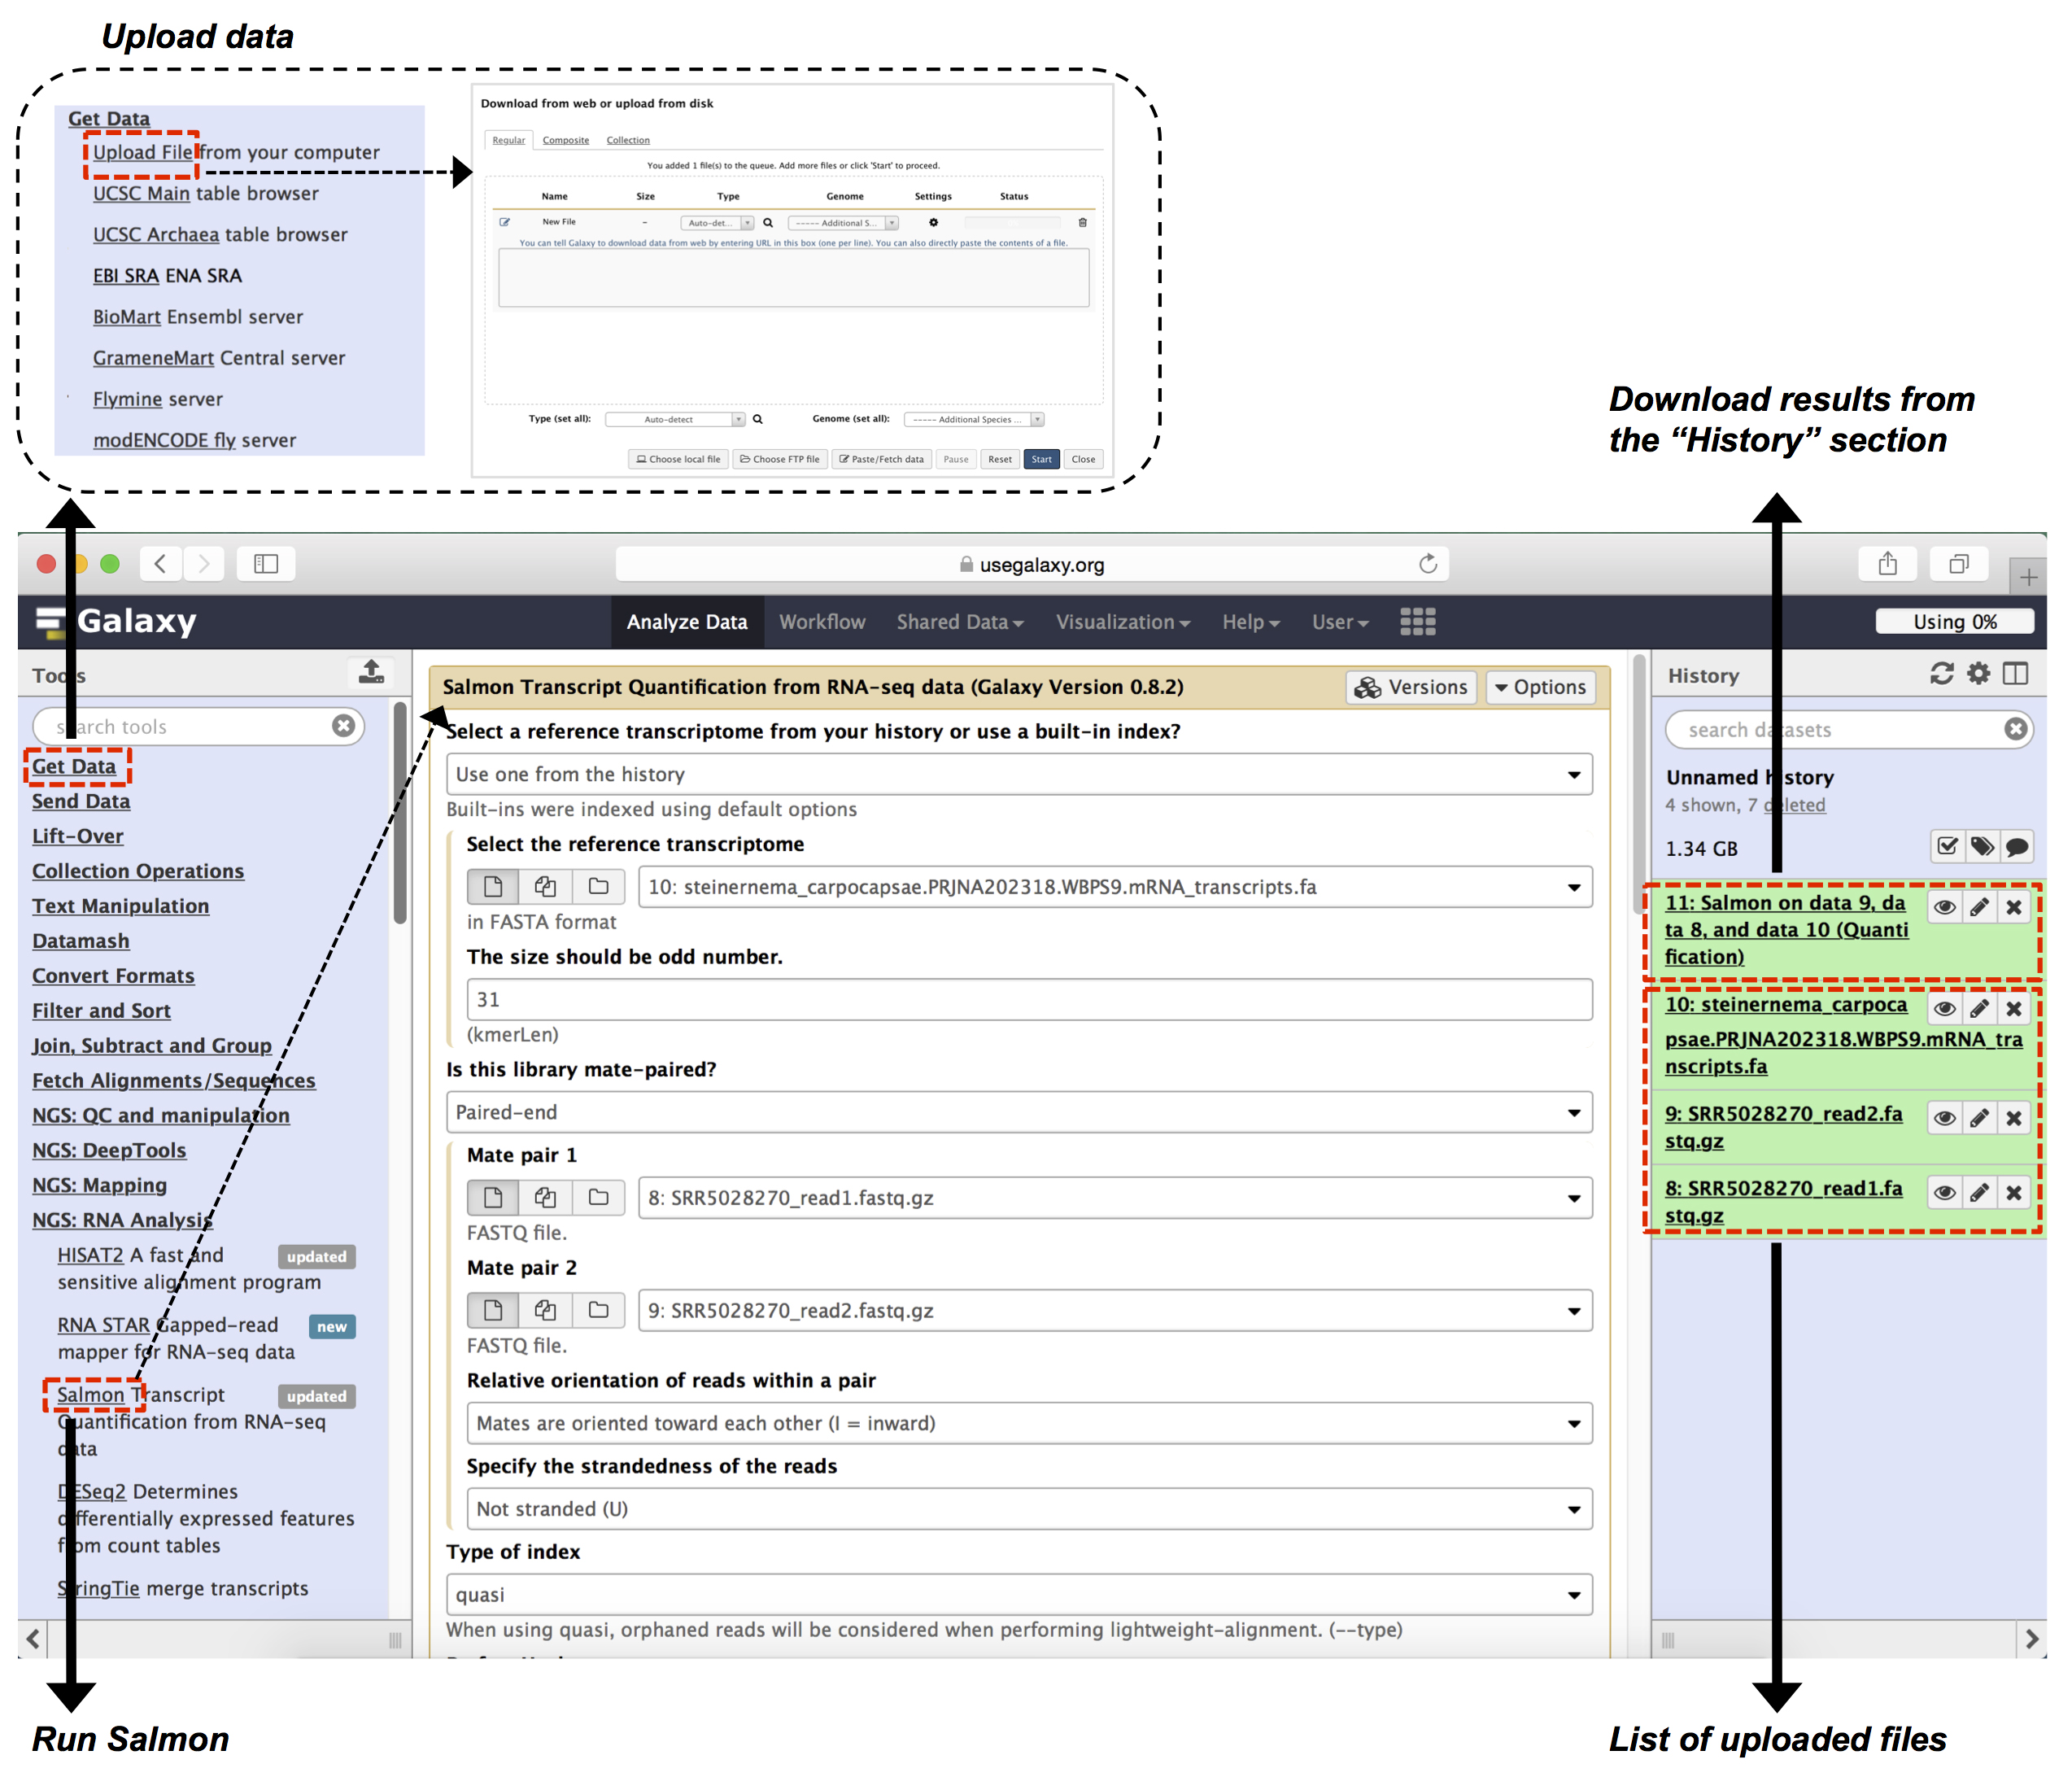
Task: Open the HISAT2 tool link
Action: coord(90,1255)
